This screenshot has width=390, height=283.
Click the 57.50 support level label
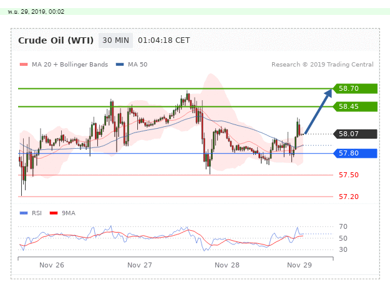coord(349,175)
